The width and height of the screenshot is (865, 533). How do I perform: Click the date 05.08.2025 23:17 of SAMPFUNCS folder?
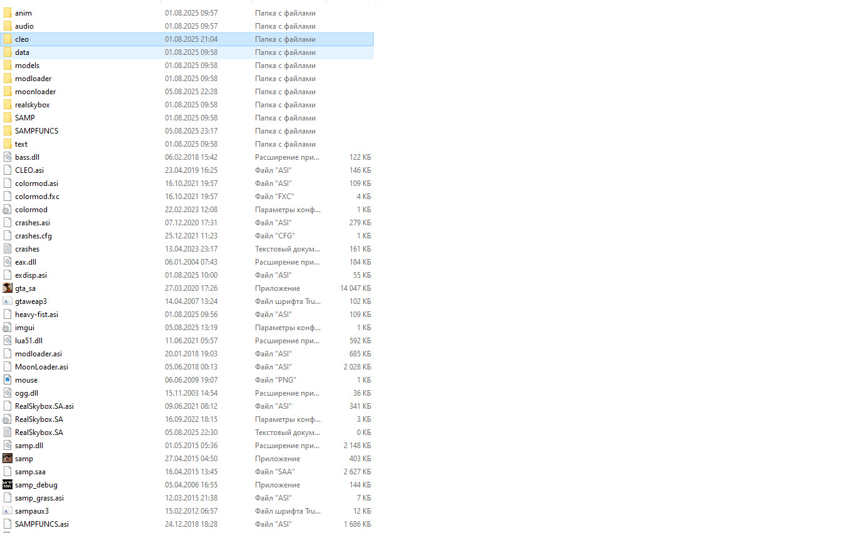click(x=191, y=131)
